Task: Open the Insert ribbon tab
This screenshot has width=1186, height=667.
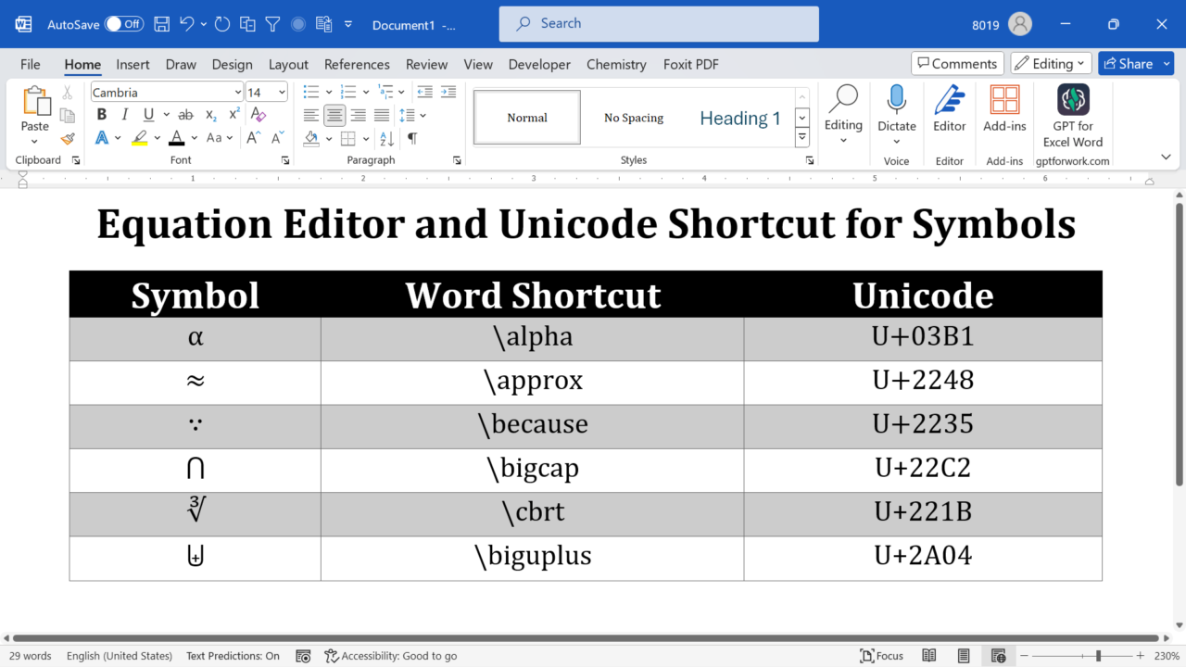Action: [132, 64]
